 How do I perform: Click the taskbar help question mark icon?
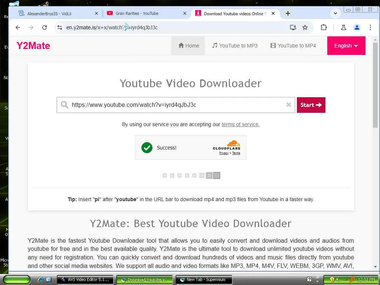click(x=309, y=280)
